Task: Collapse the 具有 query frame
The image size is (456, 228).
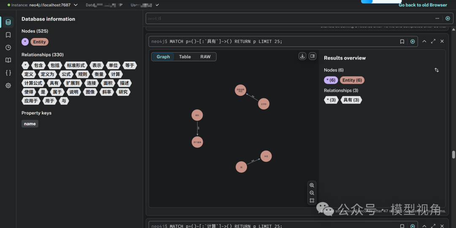Action: pyautogui.click(x=424, y=41)
